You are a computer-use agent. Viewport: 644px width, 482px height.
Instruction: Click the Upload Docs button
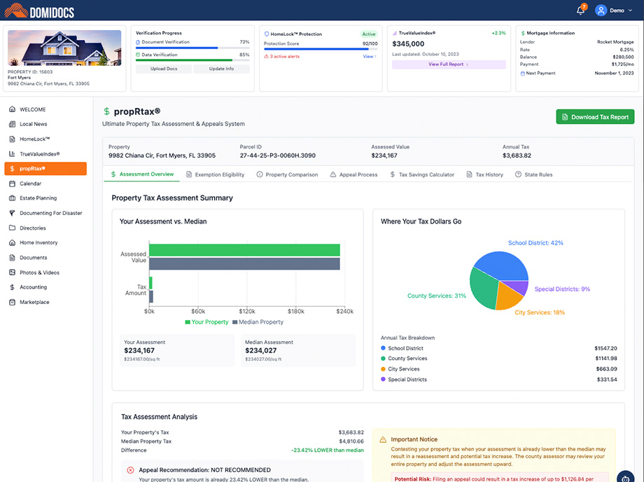coord(162,69)
